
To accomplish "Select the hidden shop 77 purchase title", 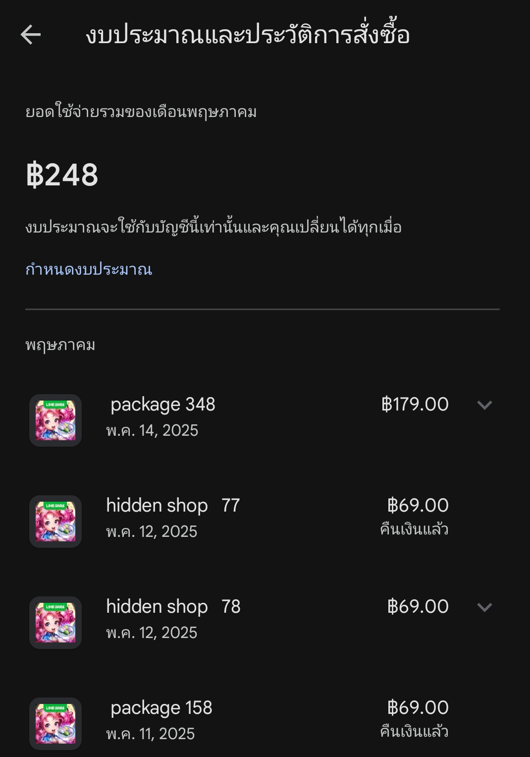I will tap(173, 506).
